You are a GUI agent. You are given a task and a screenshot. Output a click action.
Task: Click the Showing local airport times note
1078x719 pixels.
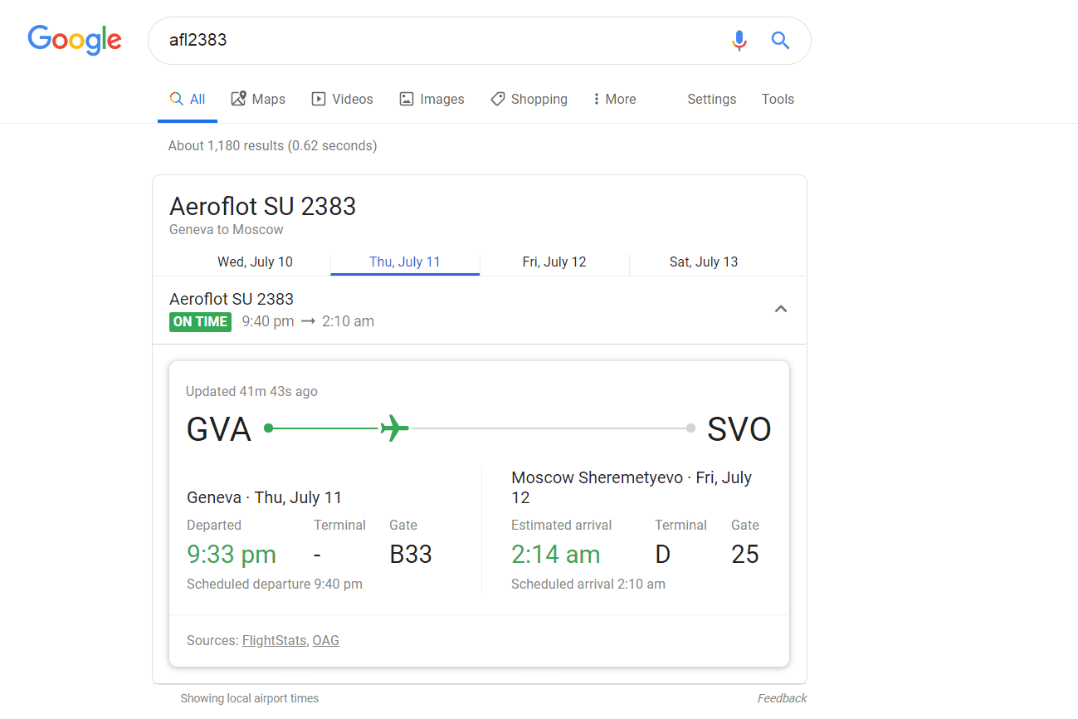point(250,698)
